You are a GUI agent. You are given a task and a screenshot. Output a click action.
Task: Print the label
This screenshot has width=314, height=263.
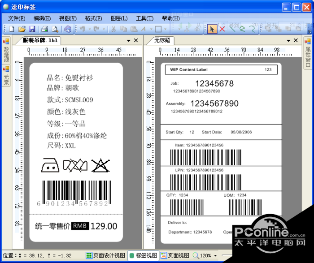coord(44,29)
